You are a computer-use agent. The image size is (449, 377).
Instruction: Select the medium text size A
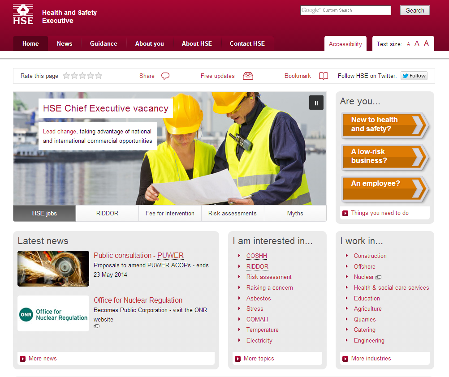[417, 44]
